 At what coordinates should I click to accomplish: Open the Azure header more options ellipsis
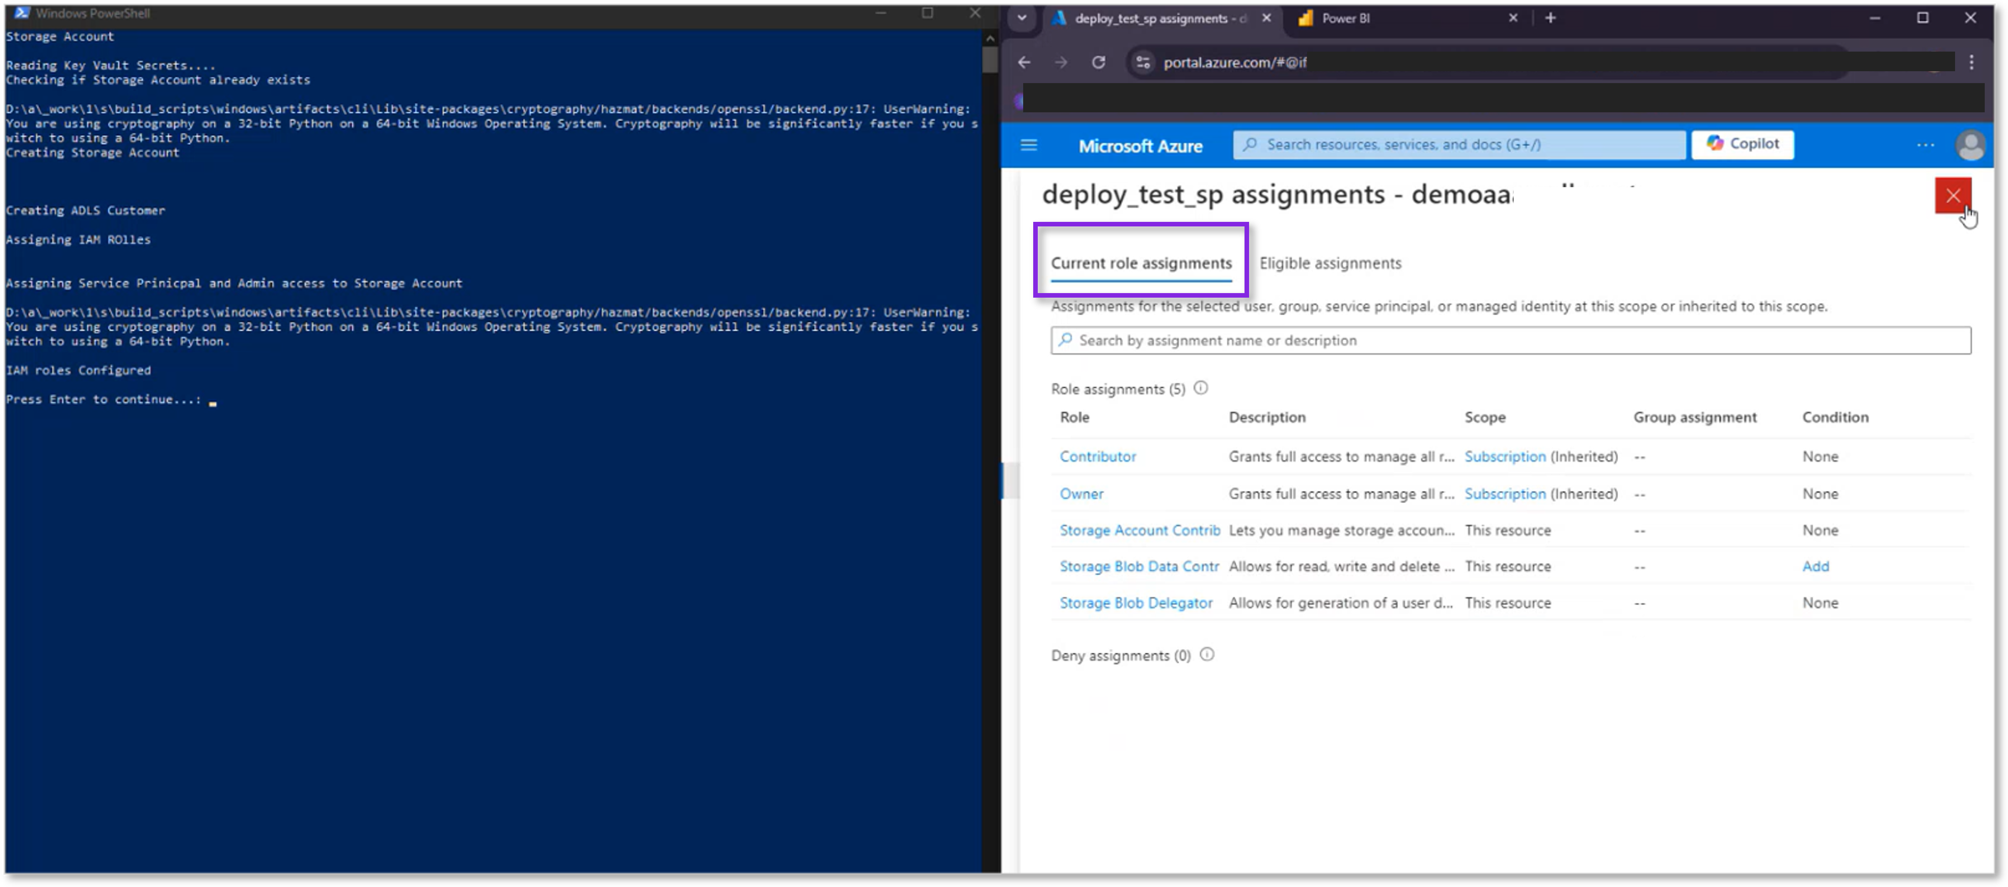pyautogui.click(x=1924, y=145)
